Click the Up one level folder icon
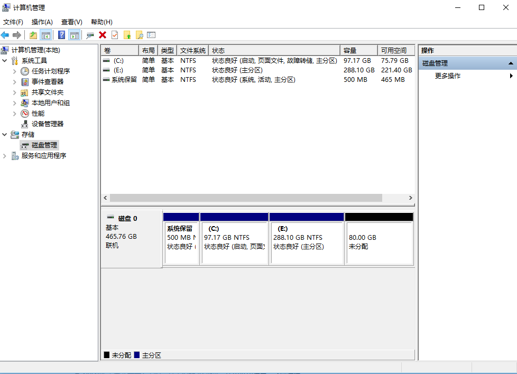517x374 pixels. 33,35
